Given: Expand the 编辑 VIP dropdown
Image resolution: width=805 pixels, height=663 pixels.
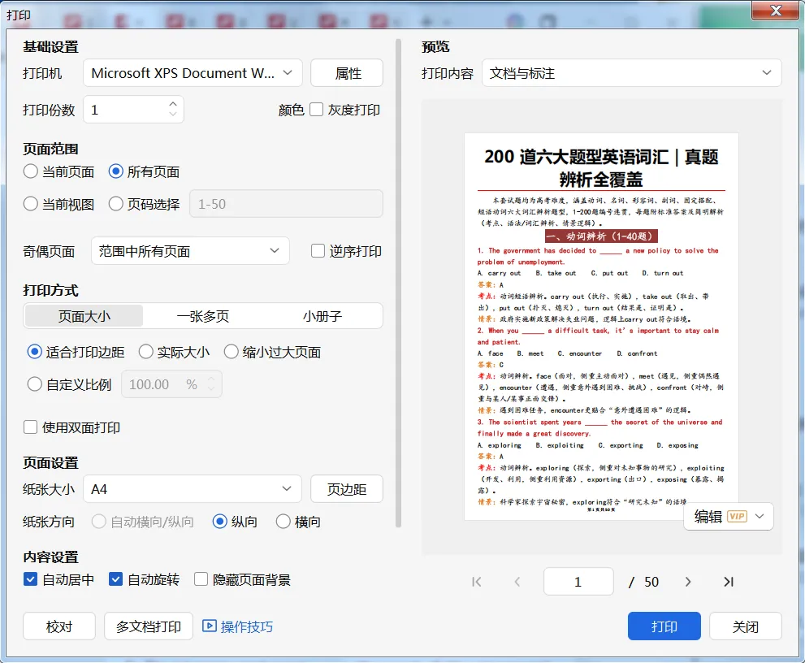Looking at the screenshot, I should (x=760, y=516).
